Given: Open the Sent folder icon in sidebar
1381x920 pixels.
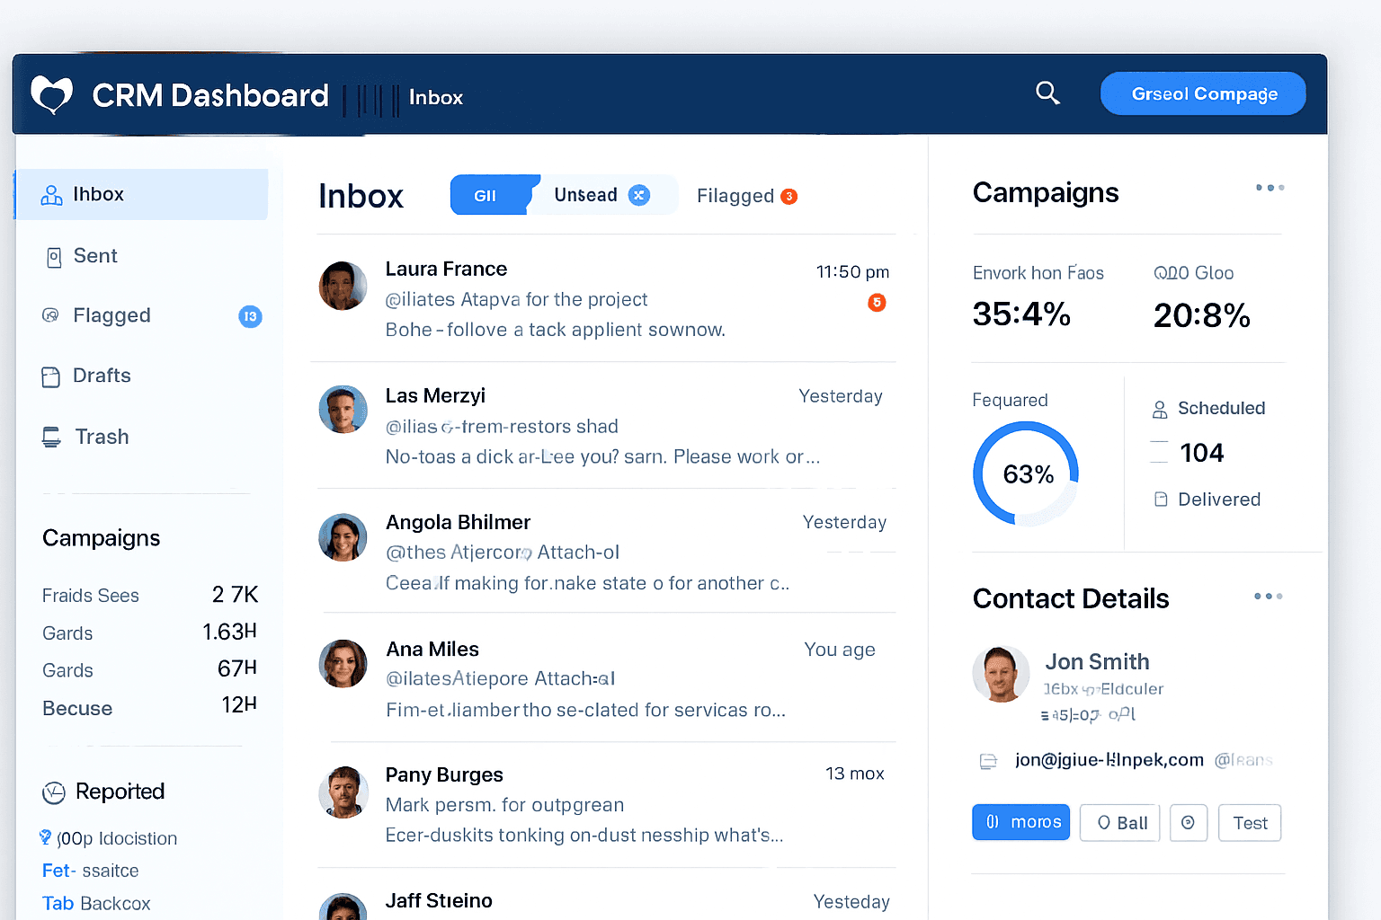Looking at the screenshot, I should (x=54, y=258).
